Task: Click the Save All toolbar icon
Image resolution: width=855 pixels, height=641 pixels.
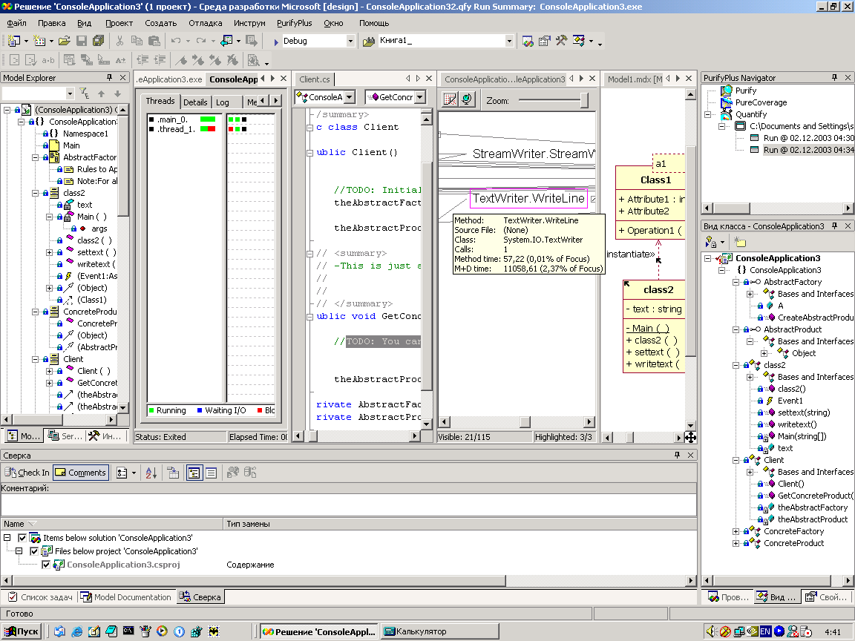Action: point(98,41)
